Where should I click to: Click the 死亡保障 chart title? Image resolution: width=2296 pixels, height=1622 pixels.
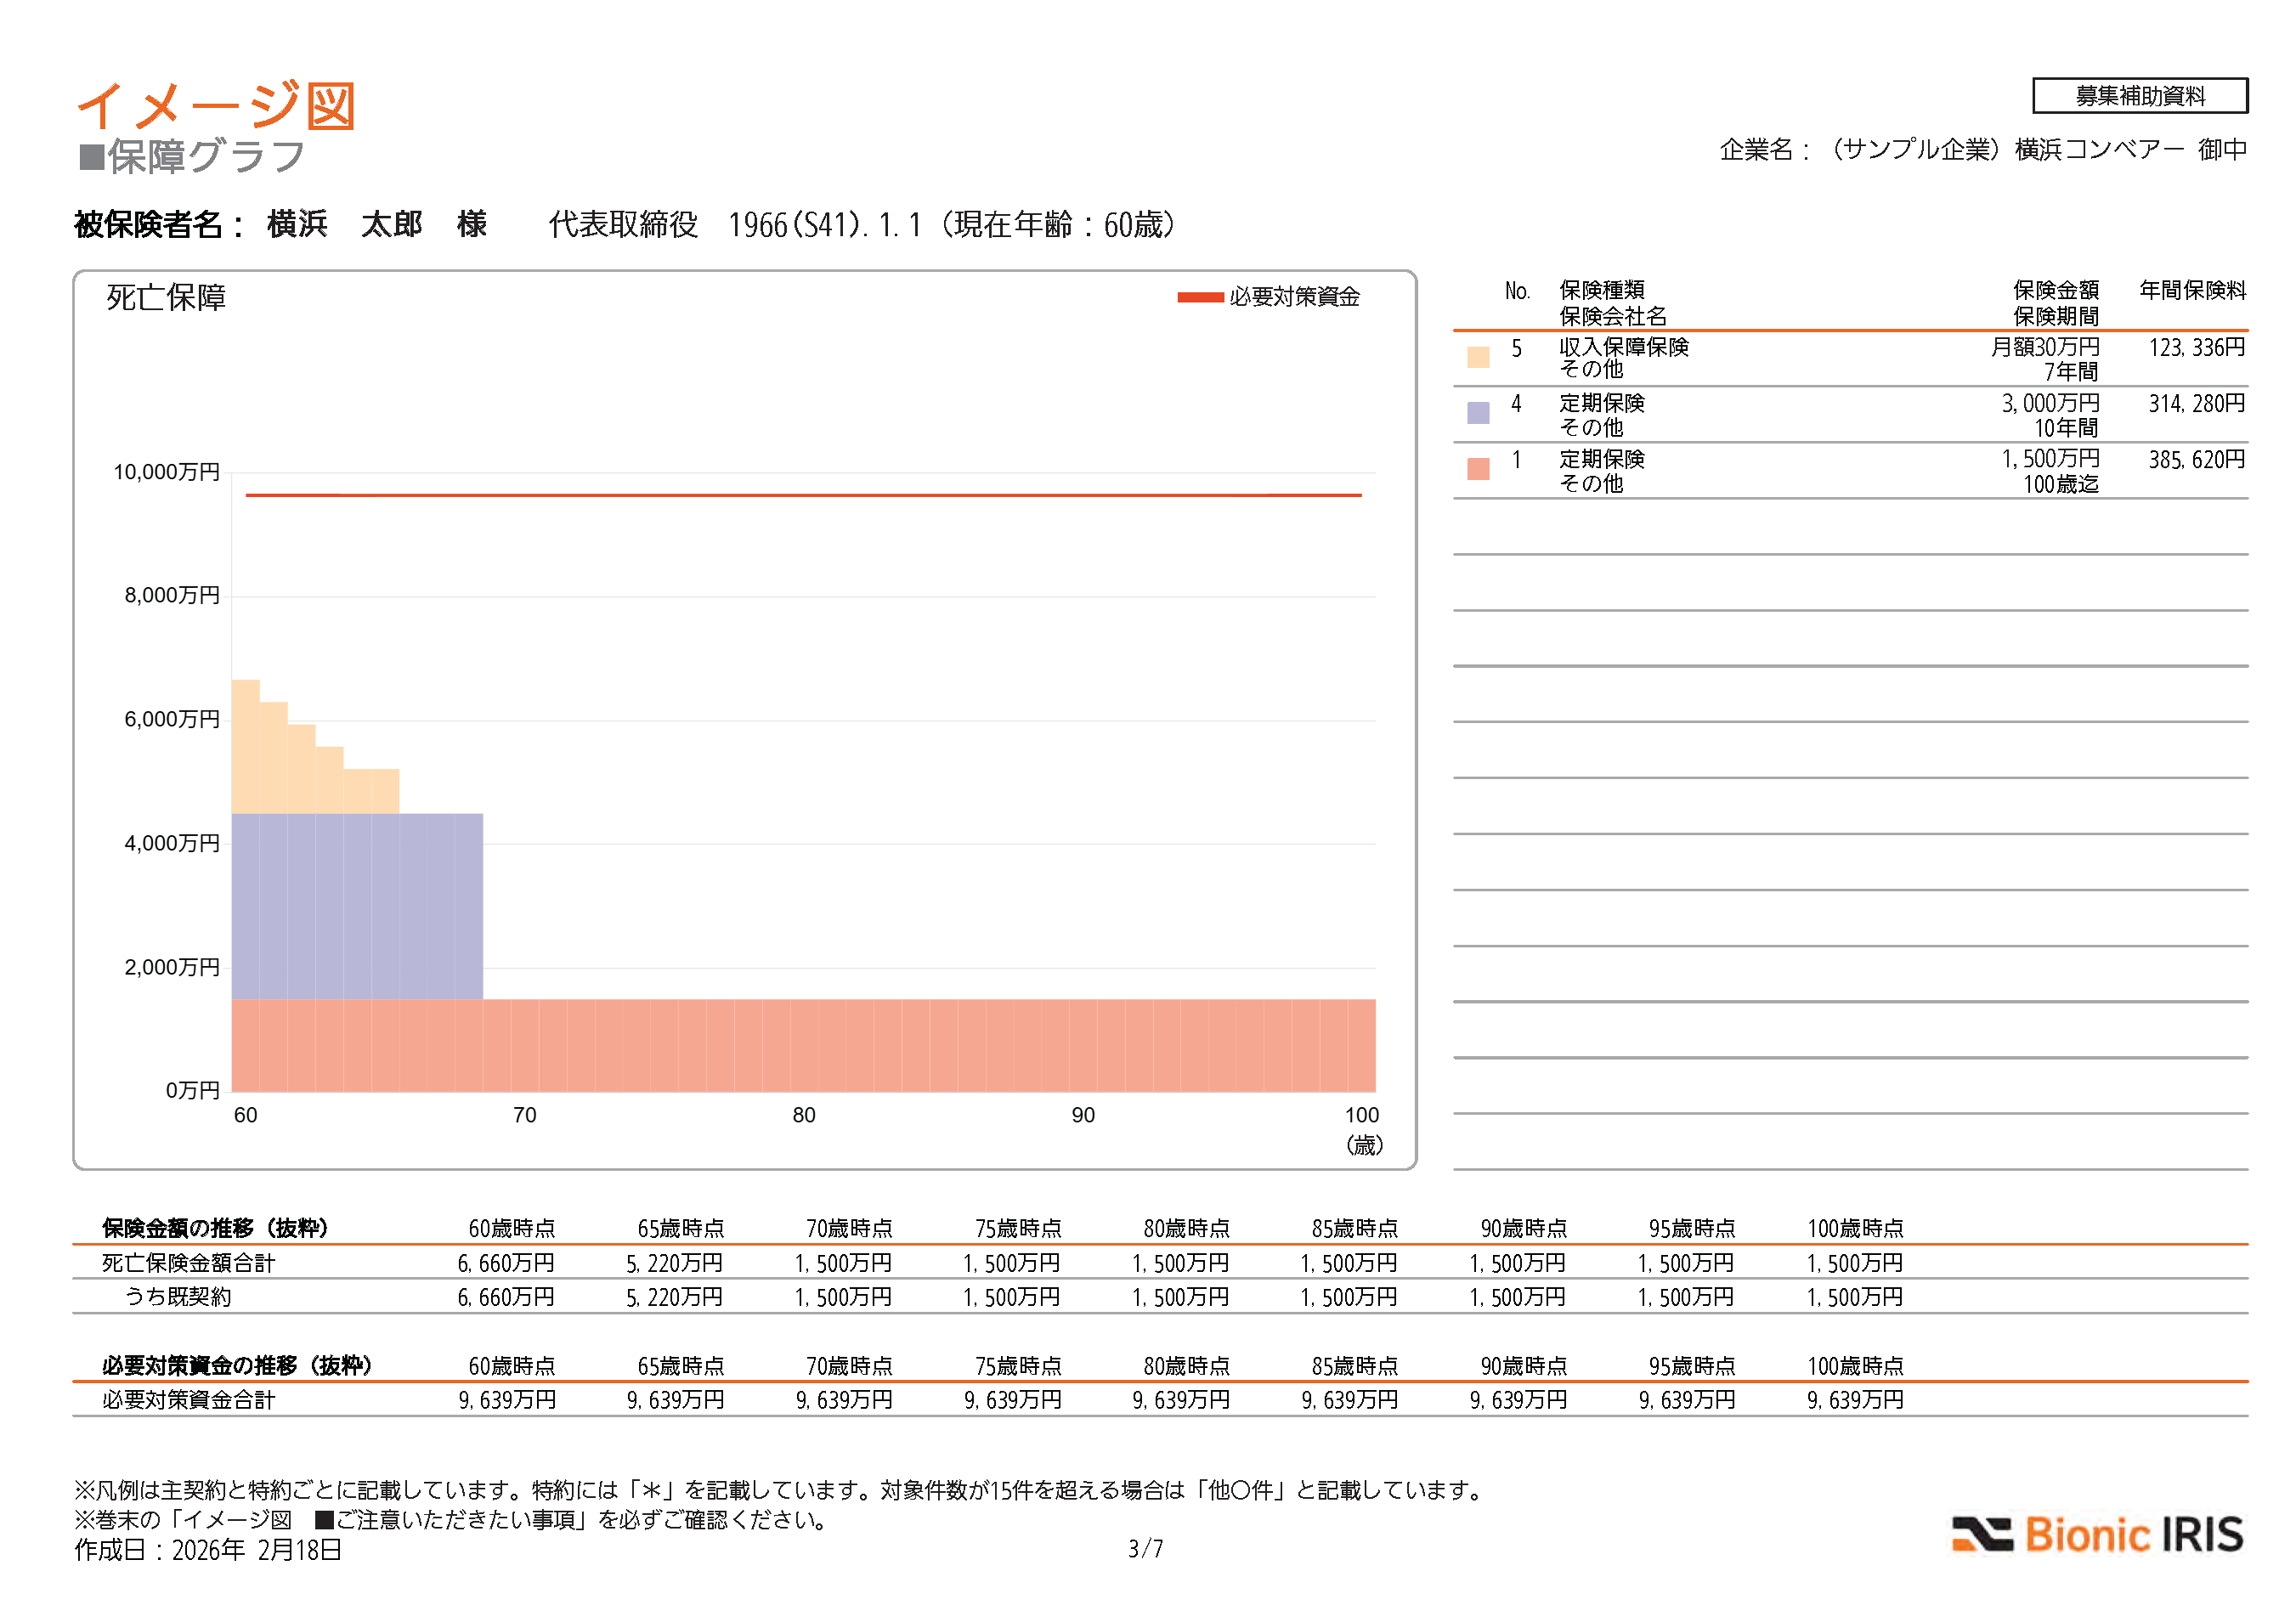tap(166, 298)
